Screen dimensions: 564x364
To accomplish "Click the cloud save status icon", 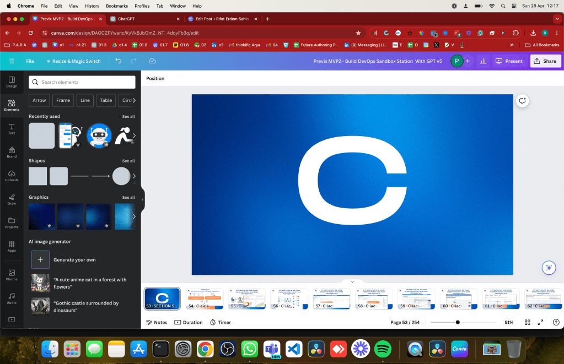I will pyautogui.click(x=152, y=61).
